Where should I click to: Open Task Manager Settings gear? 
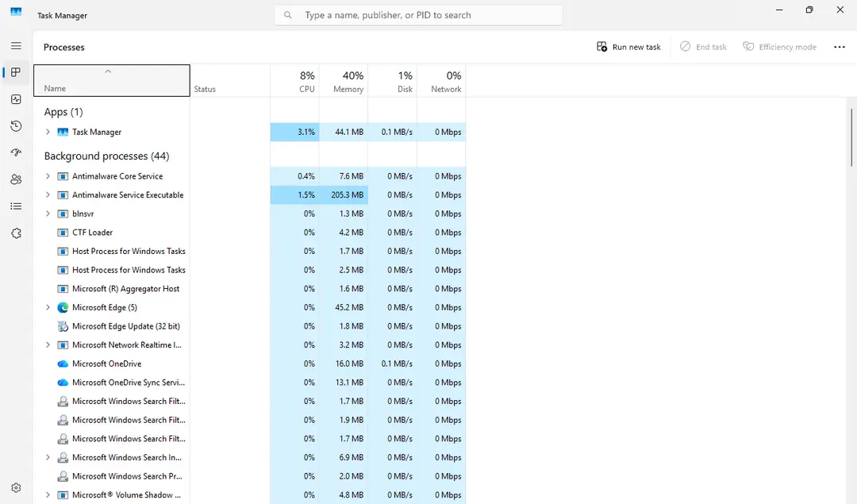pos(16,487)
